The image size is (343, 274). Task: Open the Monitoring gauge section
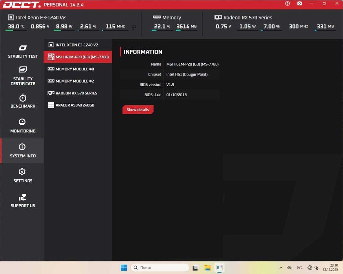[23, 126]
